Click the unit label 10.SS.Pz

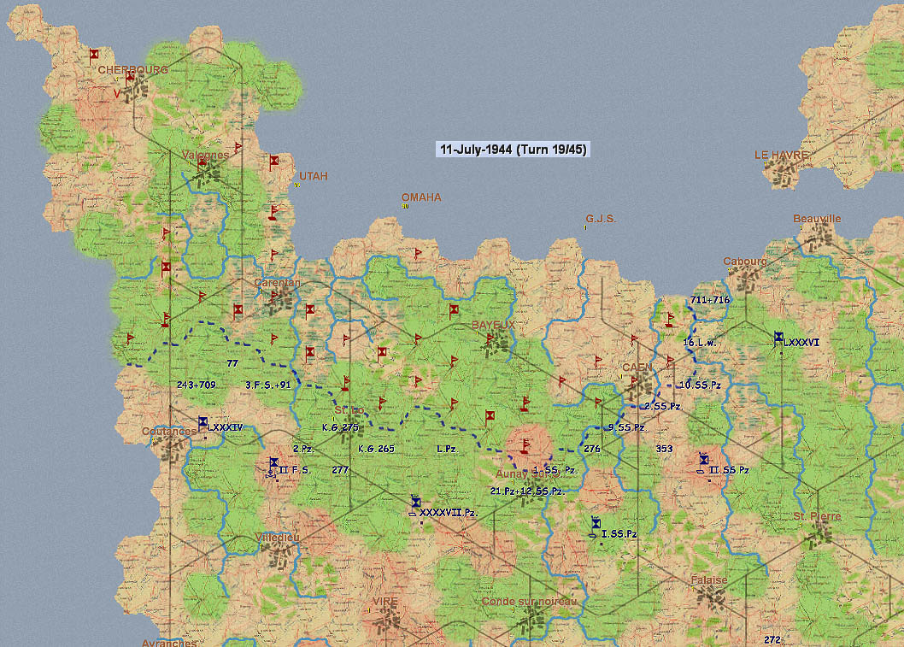click(x=701, y=385)
